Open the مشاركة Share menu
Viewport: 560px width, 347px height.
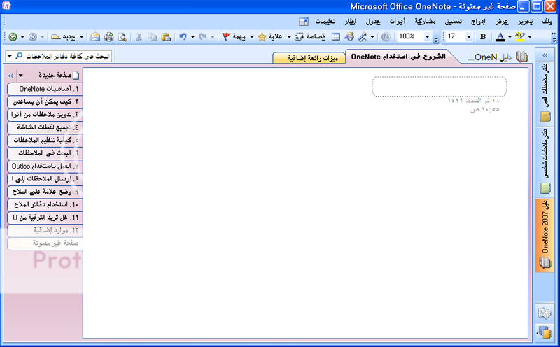pyautogui.click(x=425, y=22)
